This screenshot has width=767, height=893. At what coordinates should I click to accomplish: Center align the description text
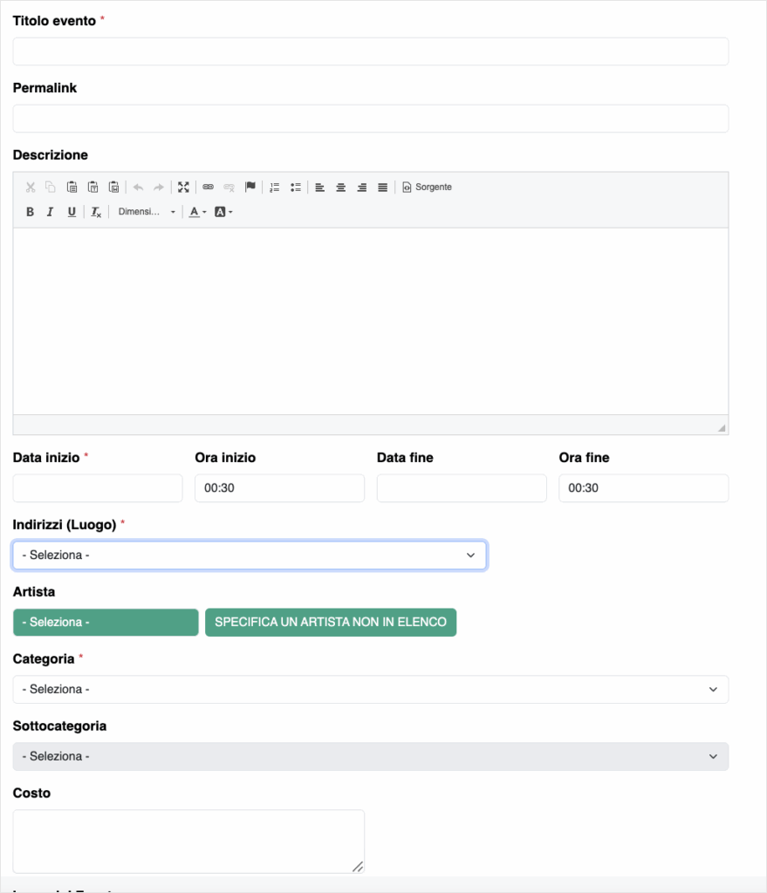pyautogui.click(x=341, y=187)
